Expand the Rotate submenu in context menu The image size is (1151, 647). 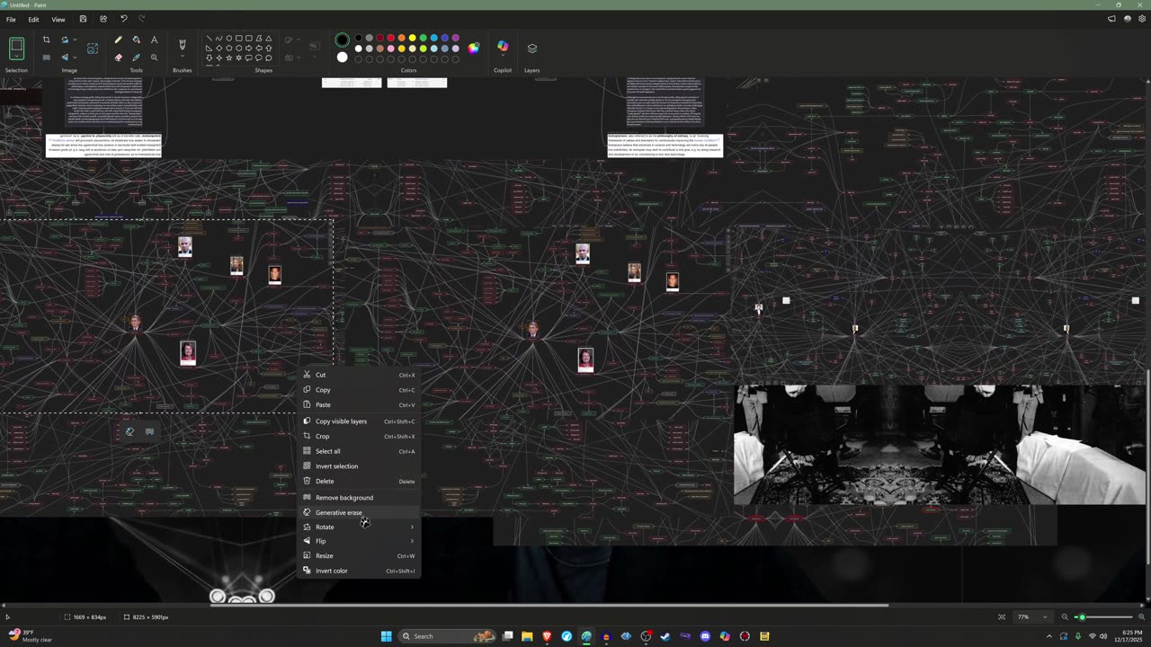pos(412,527)
